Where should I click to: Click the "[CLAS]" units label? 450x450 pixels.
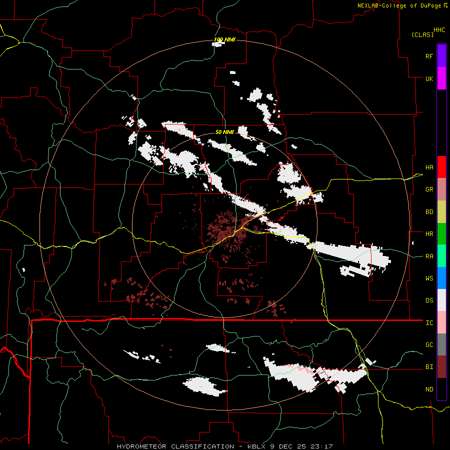click(x=422, y=34)
